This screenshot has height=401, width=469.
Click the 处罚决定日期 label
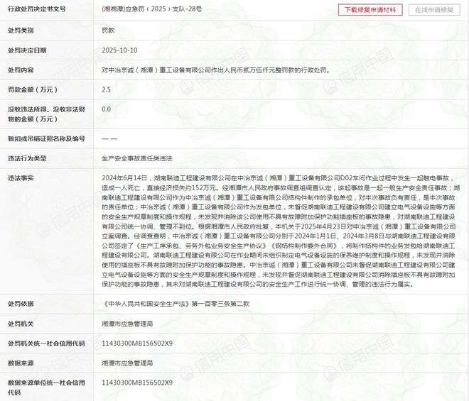[27, 50]
